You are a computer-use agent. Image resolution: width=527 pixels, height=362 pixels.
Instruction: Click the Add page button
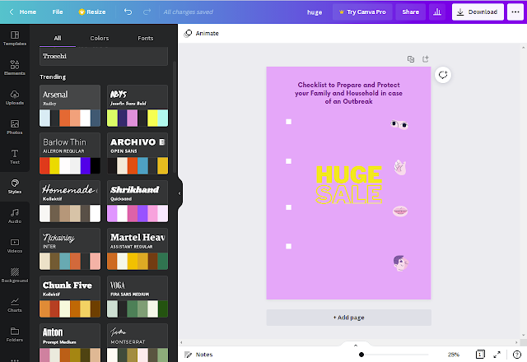coord(348,318)
